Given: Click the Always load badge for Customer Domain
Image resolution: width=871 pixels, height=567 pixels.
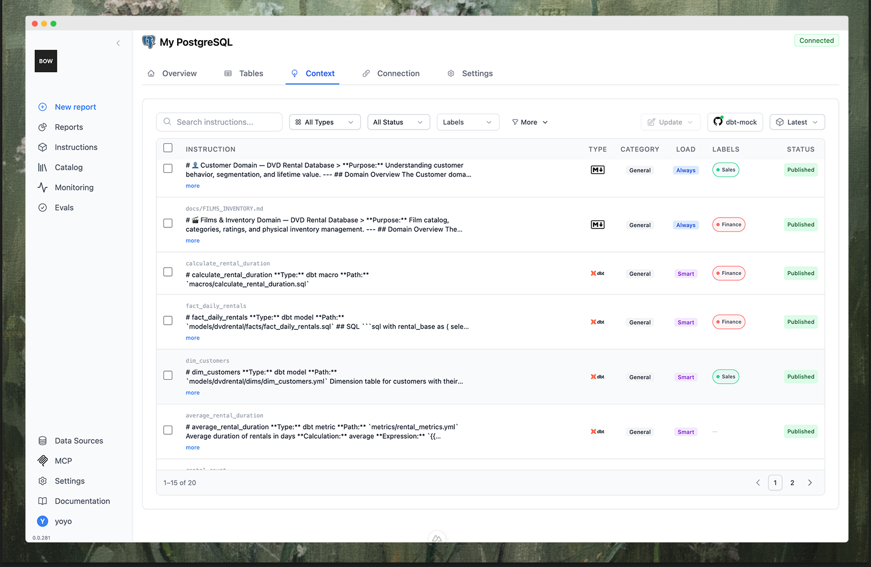Looking at the screenshot, I should tap(686, 170).
